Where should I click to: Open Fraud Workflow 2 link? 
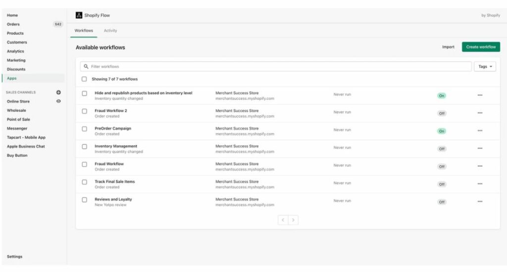110,111
